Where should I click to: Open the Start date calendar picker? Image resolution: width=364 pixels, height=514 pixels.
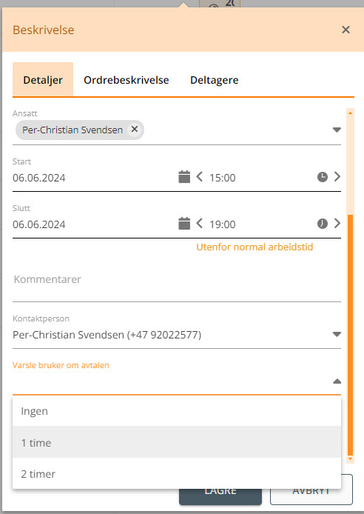coord(184,177)
